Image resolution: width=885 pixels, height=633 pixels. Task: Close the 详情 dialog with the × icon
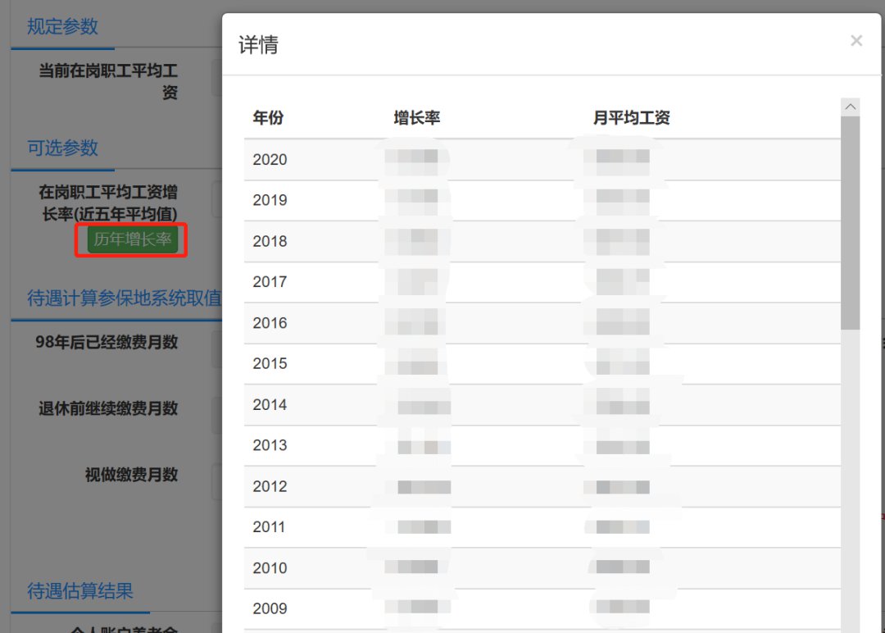(856, 41)
